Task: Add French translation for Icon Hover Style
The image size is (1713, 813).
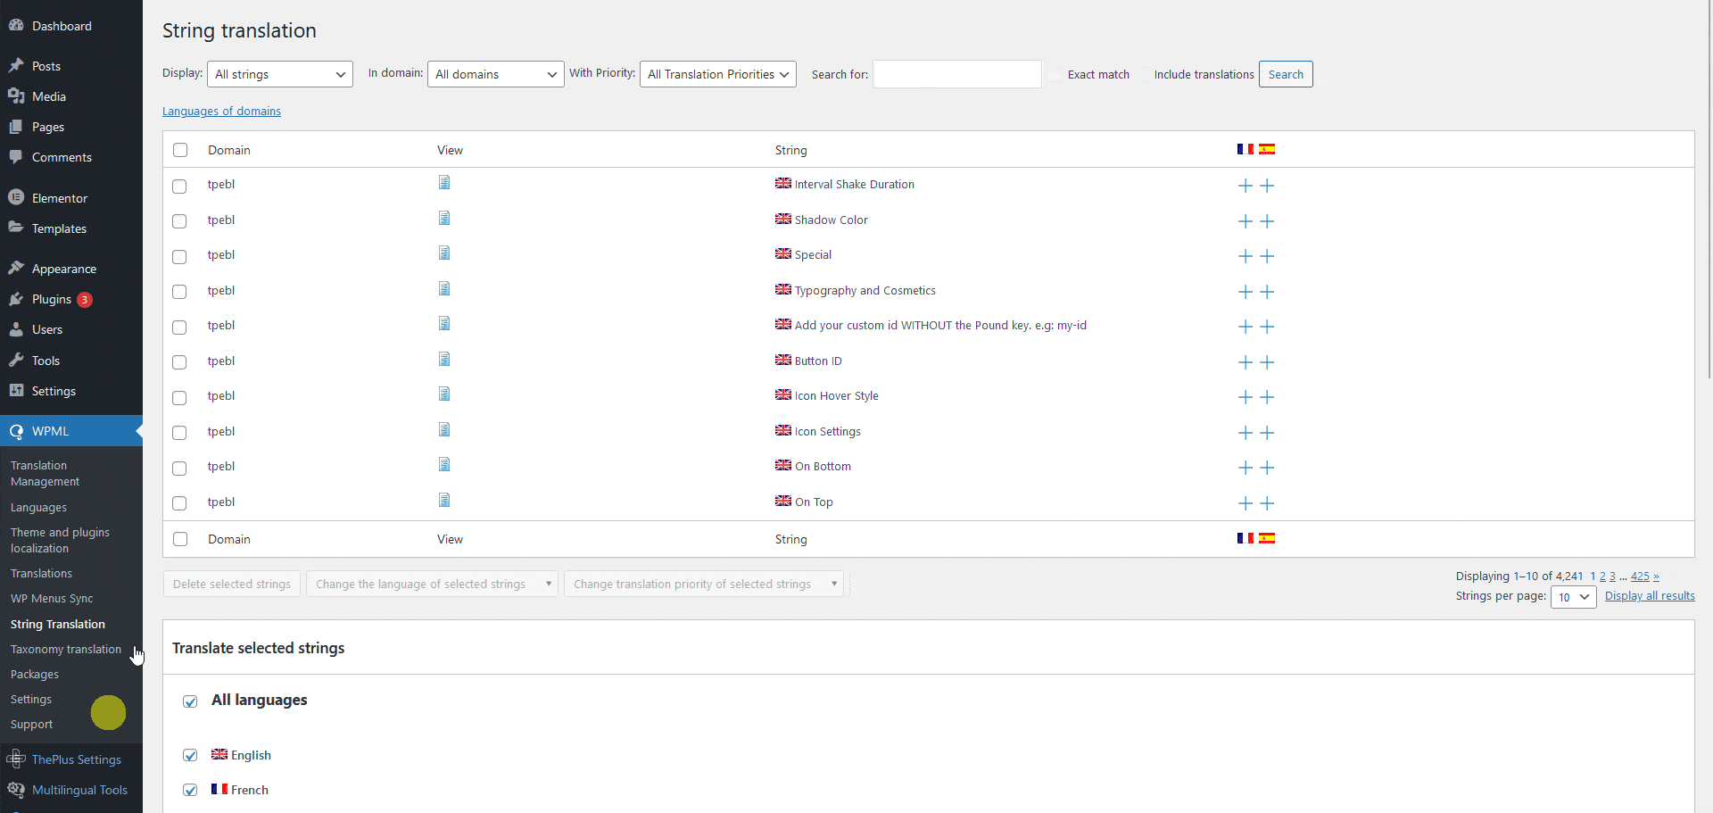Action: pos(1245,397)
